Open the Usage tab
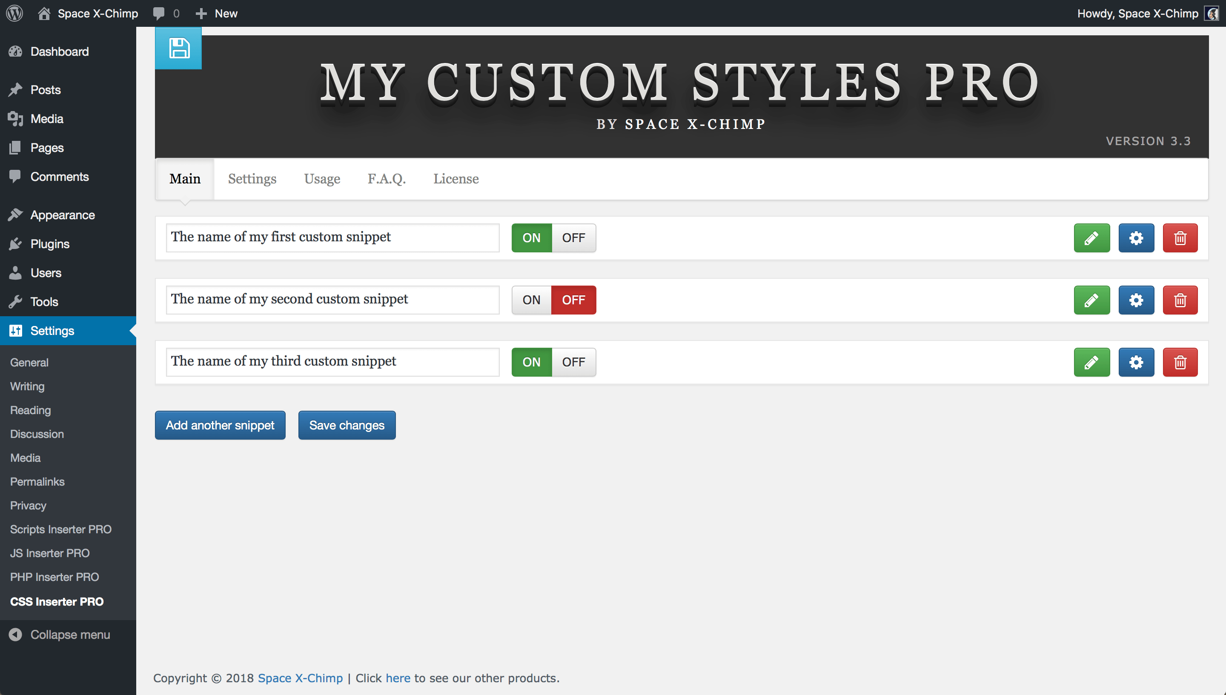Viewport: 1226px width, 695px height. click(322, 178)
